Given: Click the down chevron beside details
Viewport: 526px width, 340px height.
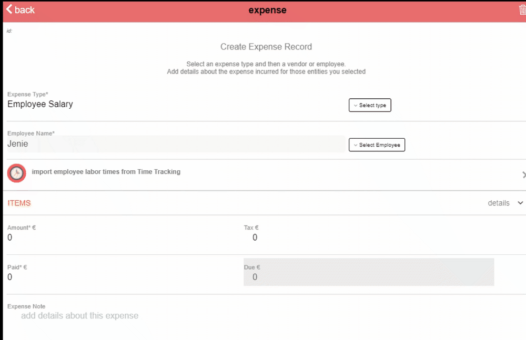Looking at the screenshot, I should click(521, 203).
